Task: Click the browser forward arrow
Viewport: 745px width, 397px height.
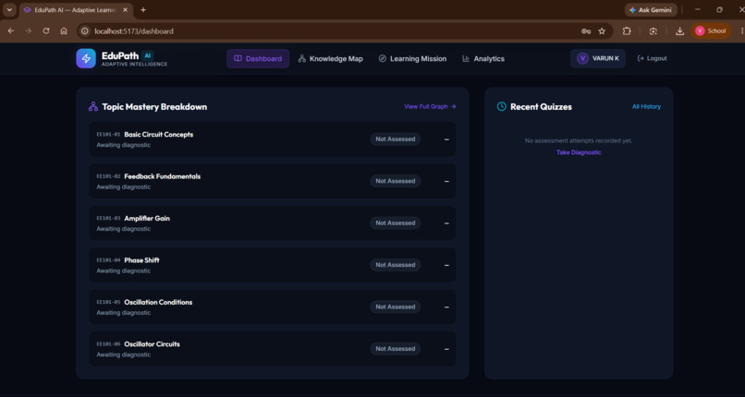Action: coord(29,31)
